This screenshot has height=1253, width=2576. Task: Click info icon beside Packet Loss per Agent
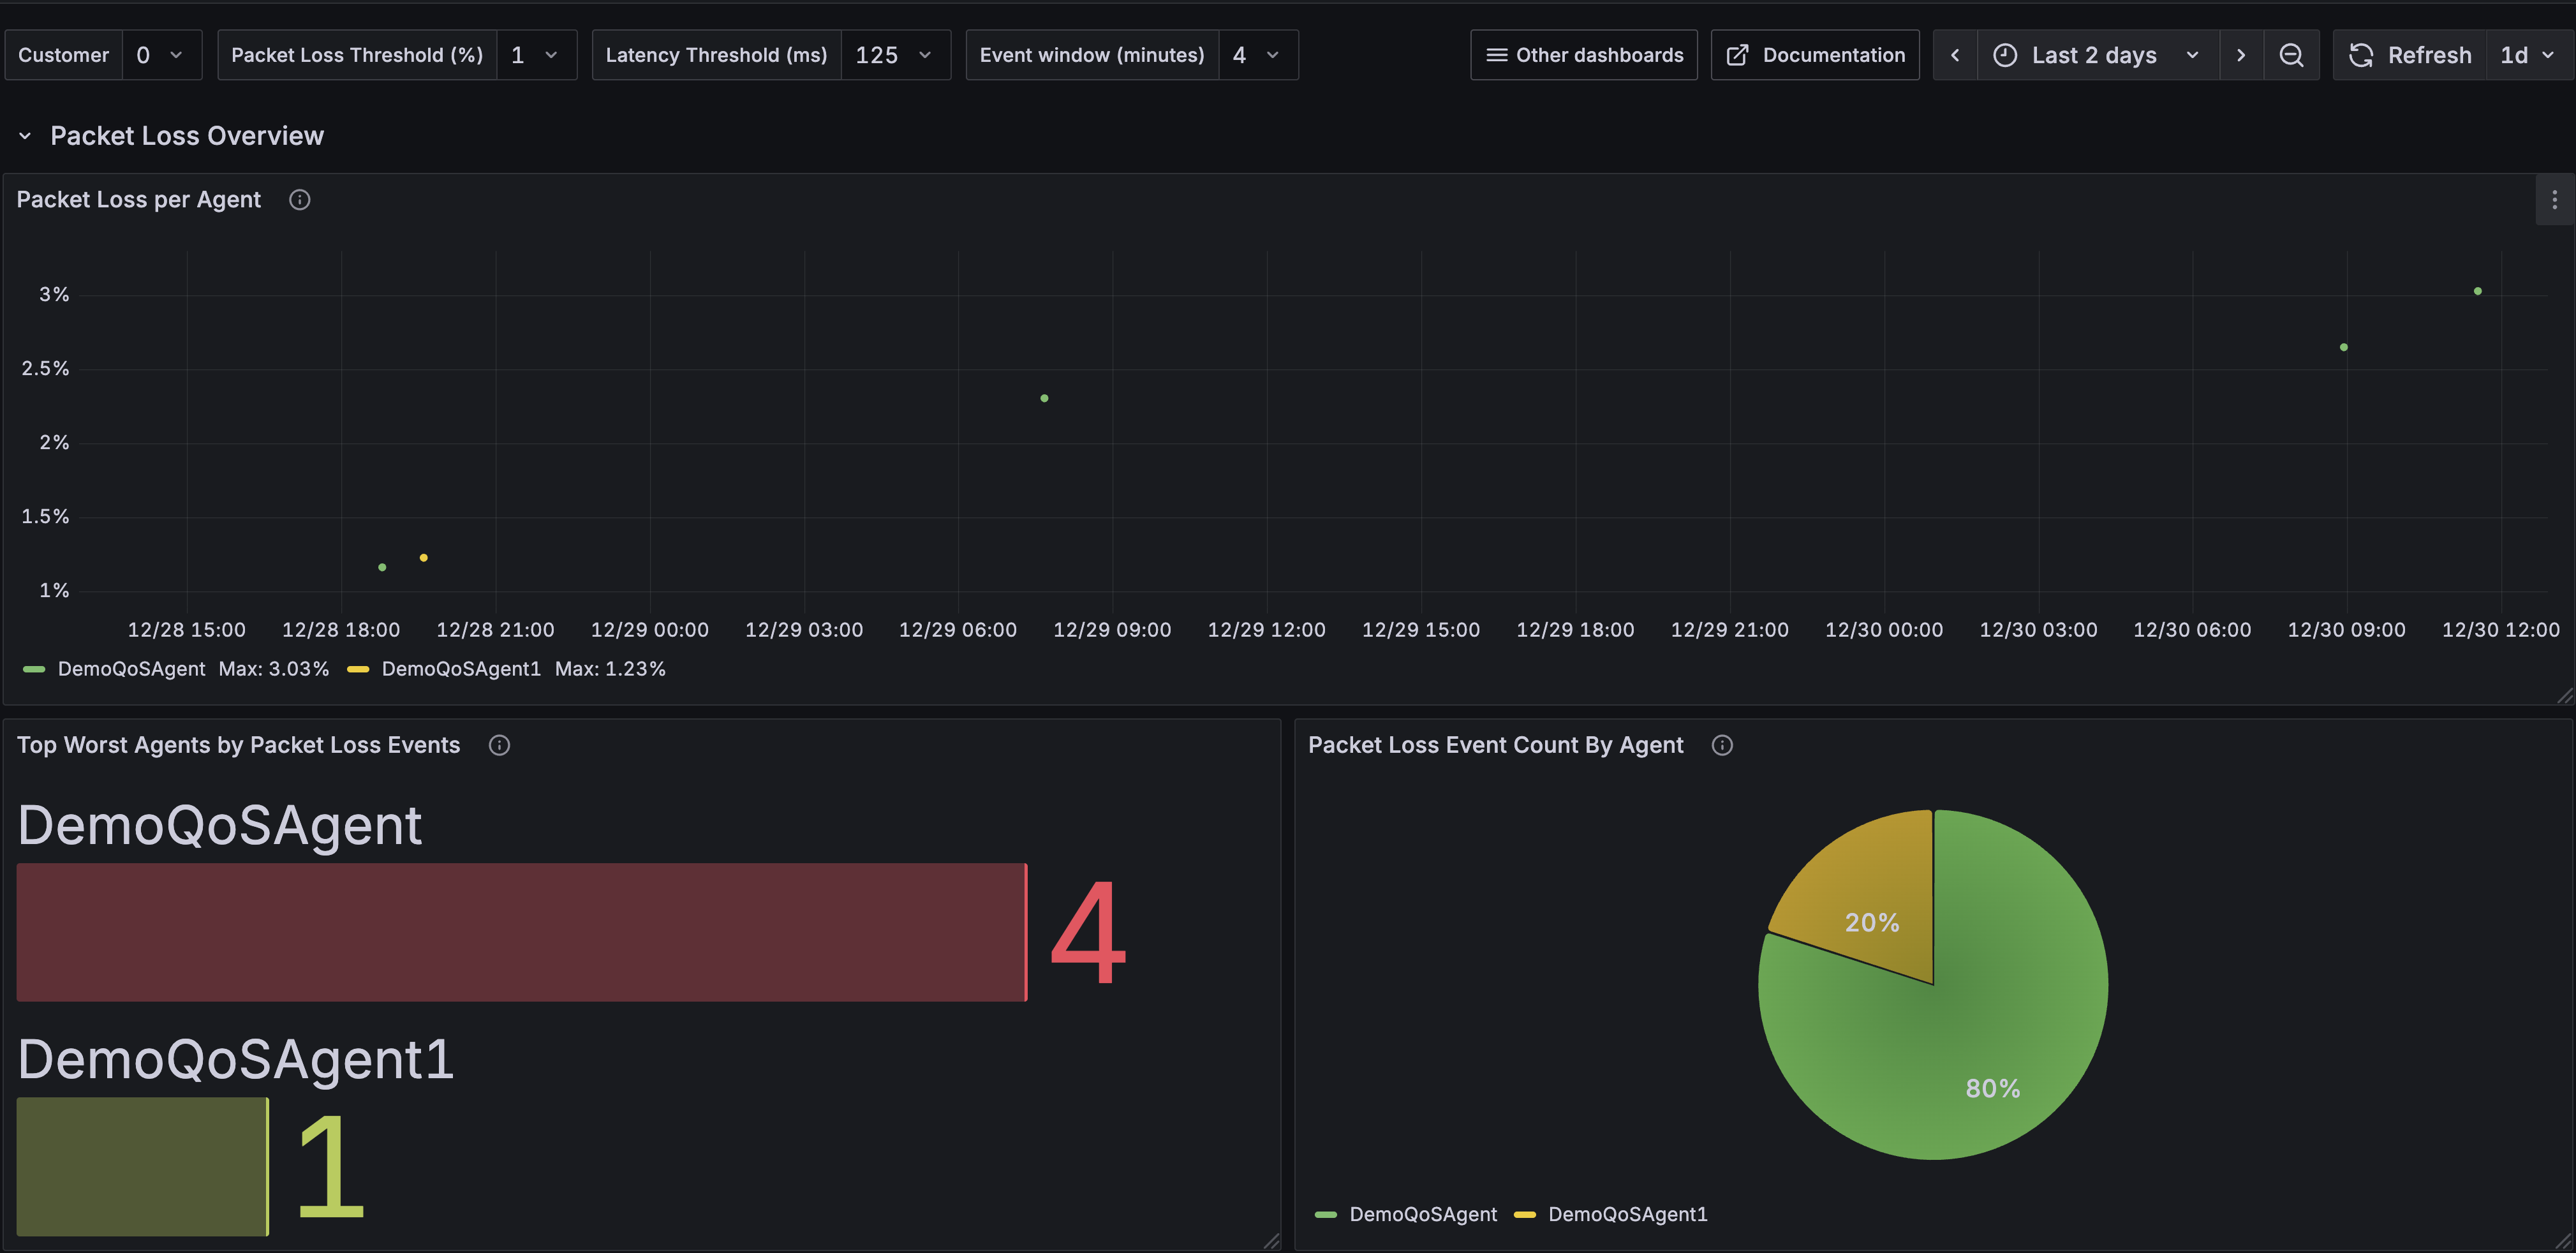point(299,200)
